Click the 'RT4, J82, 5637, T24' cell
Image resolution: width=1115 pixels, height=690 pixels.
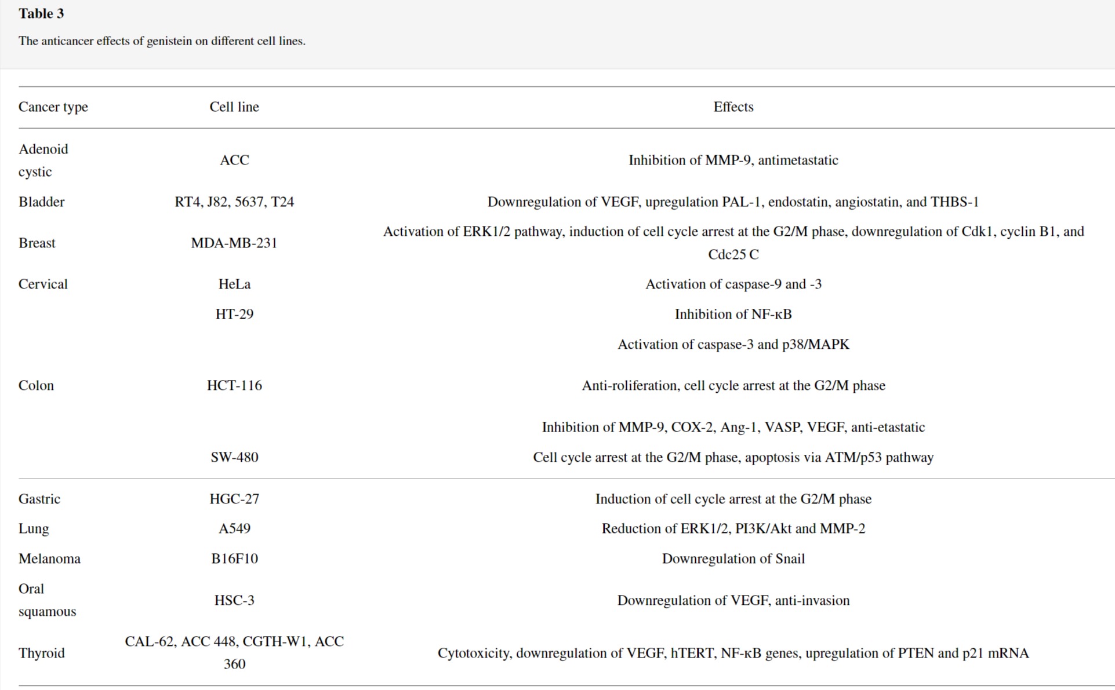[x=234, y=202]
